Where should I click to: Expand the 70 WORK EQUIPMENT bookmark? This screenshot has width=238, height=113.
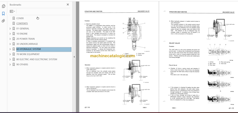(10, 54)
